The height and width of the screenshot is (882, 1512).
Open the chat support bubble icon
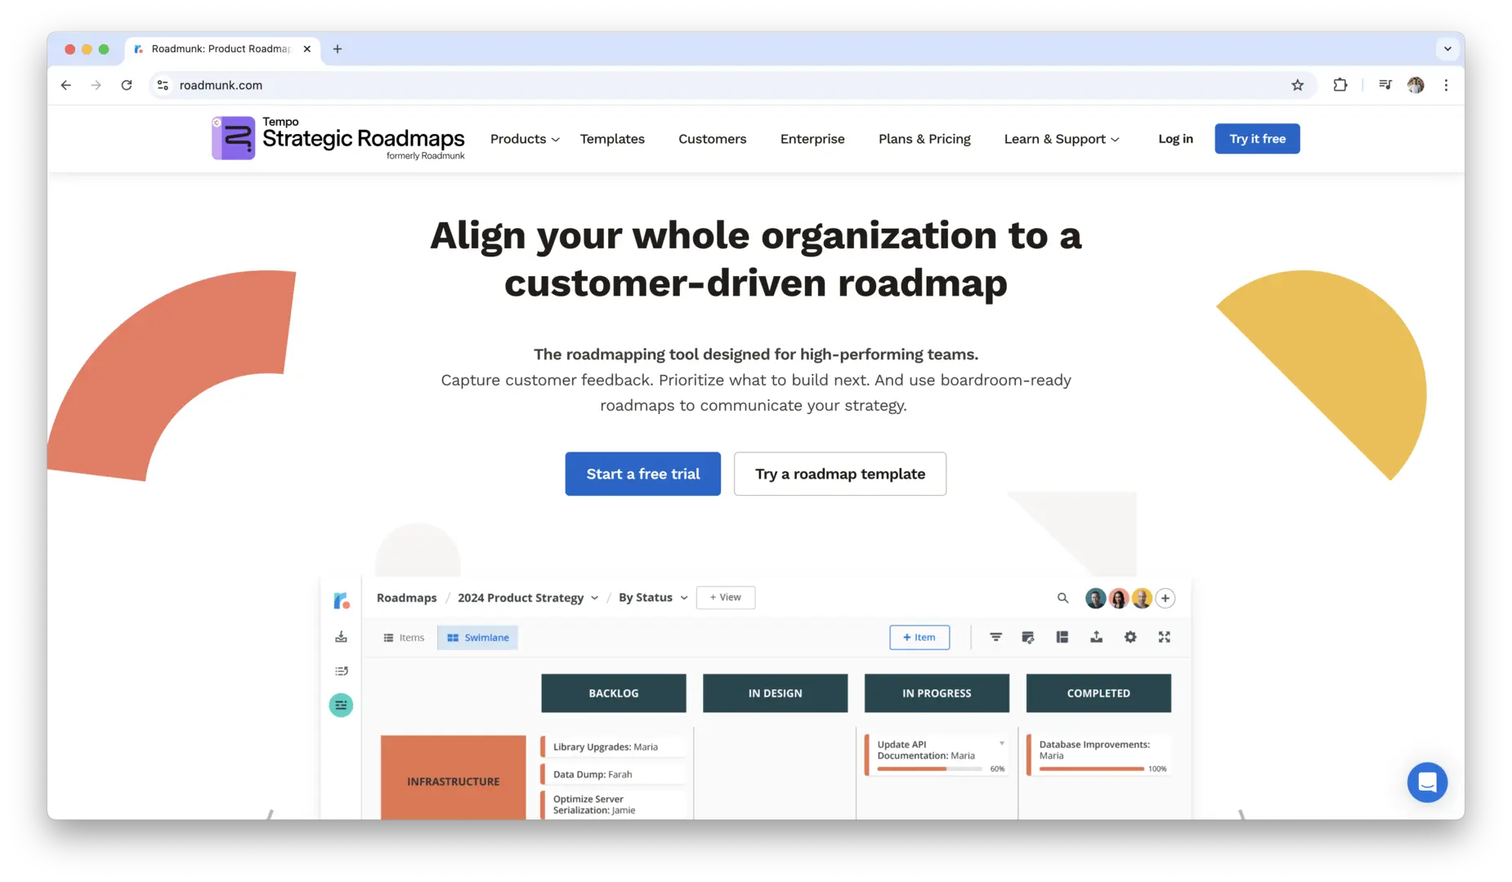pos(1427,782)
